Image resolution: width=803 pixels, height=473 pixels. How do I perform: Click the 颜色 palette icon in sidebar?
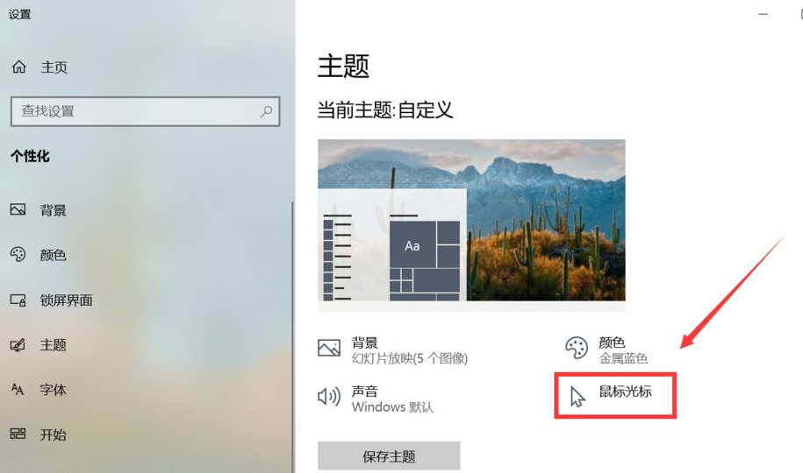click(18, 254)
